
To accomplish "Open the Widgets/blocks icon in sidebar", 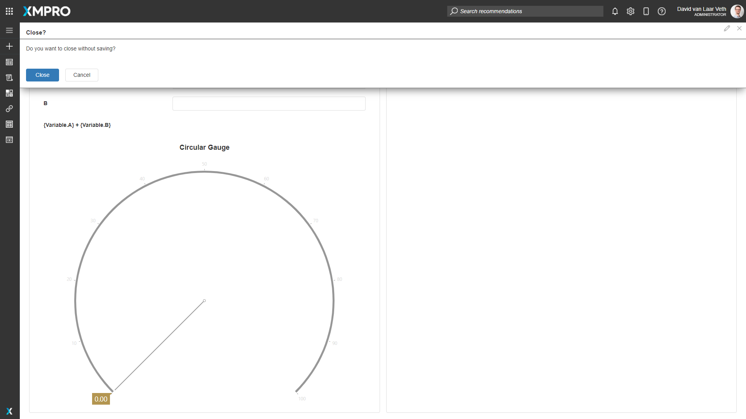I will pyautogui.click(x=9, y=93).
